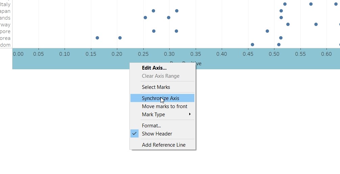Select the leftmost mark in the Korea row

pos(97,38)
